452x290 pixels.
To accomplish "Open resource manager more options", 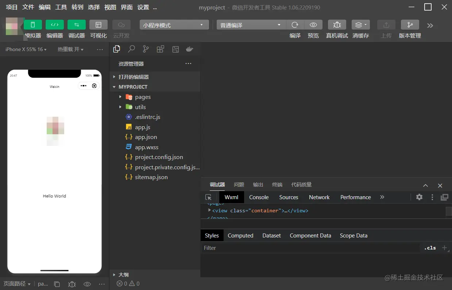I will pos(188,63).
